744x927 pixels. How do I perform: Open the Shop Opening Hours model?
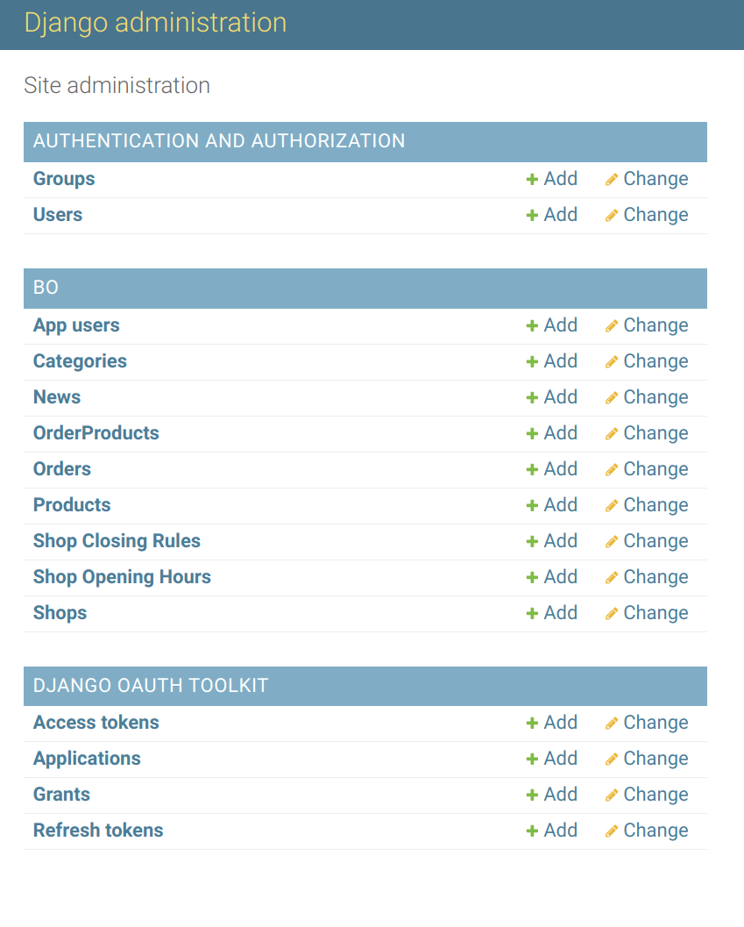[x=122, y=577]
